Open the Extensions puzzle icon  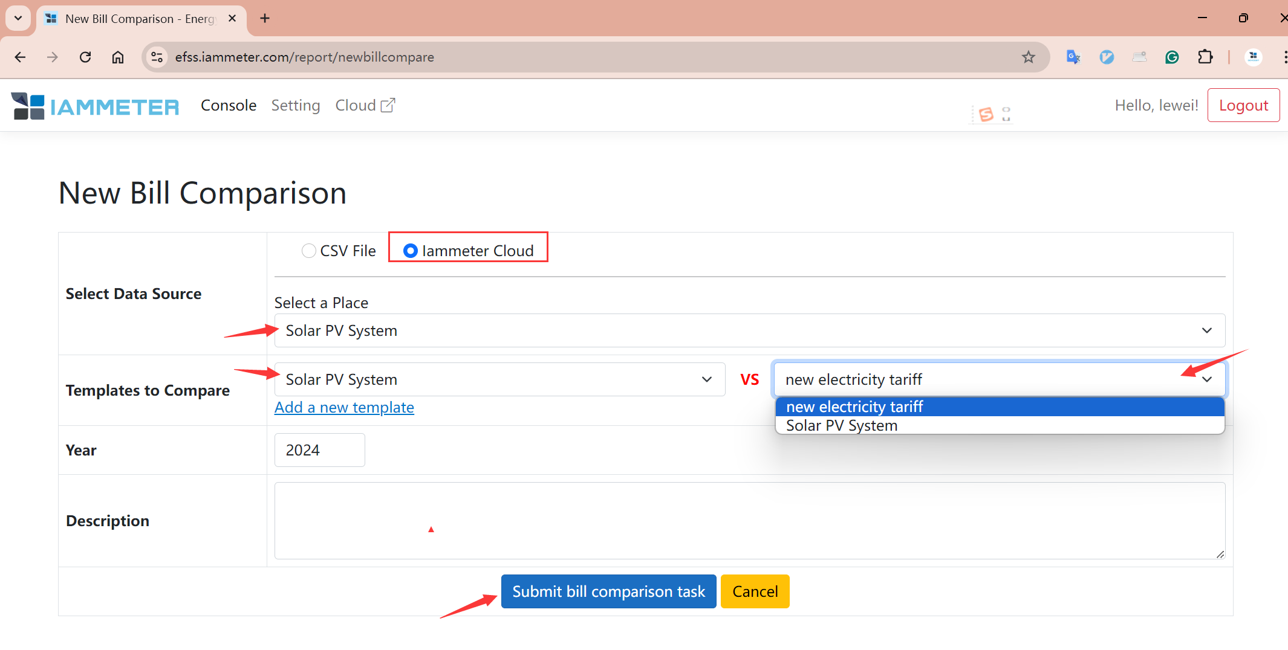[1205, 57]
